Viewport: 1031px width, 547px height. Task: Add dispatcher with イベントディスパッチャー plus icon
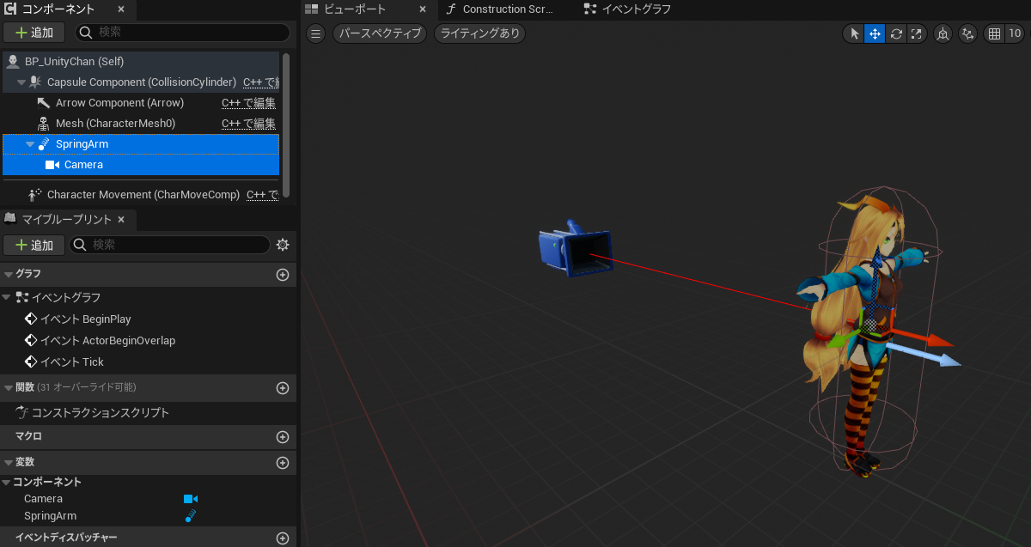click(x=282, y=538)
